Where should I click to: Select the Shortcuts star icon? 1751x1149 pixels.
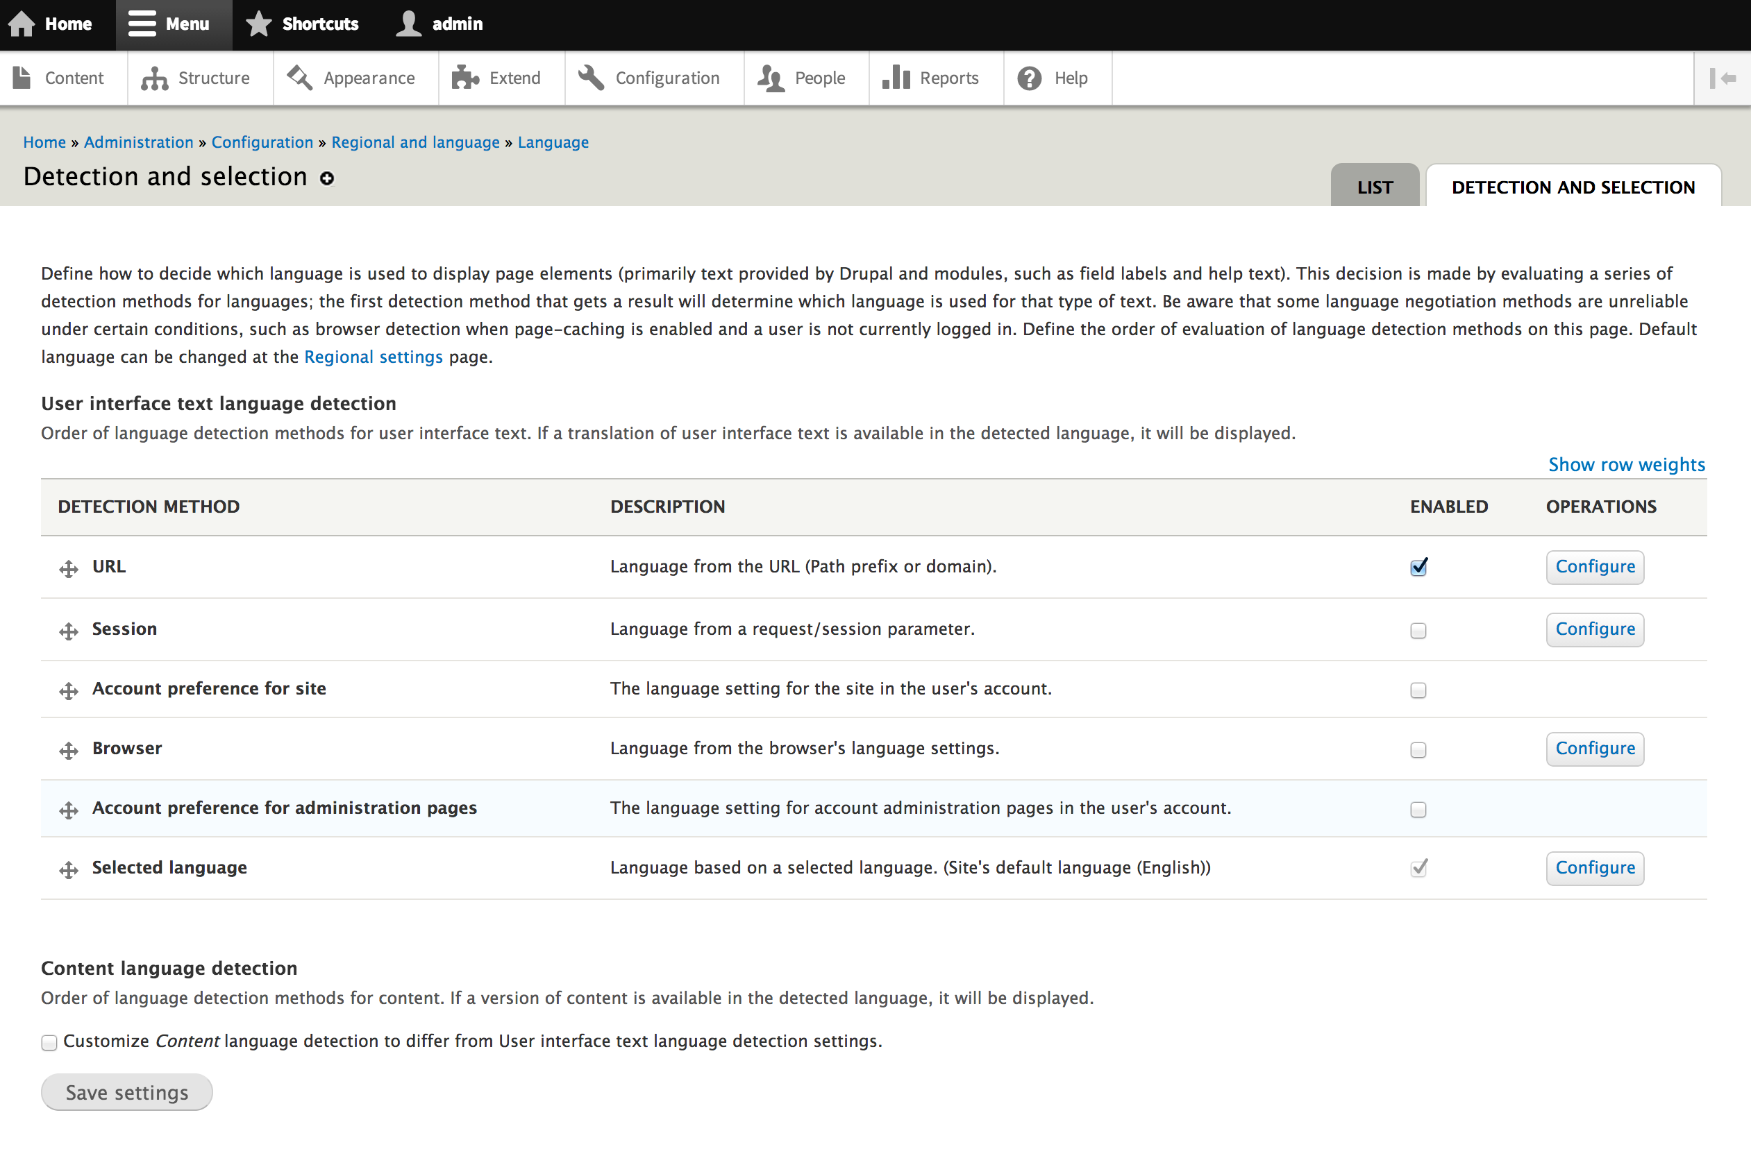258,23
